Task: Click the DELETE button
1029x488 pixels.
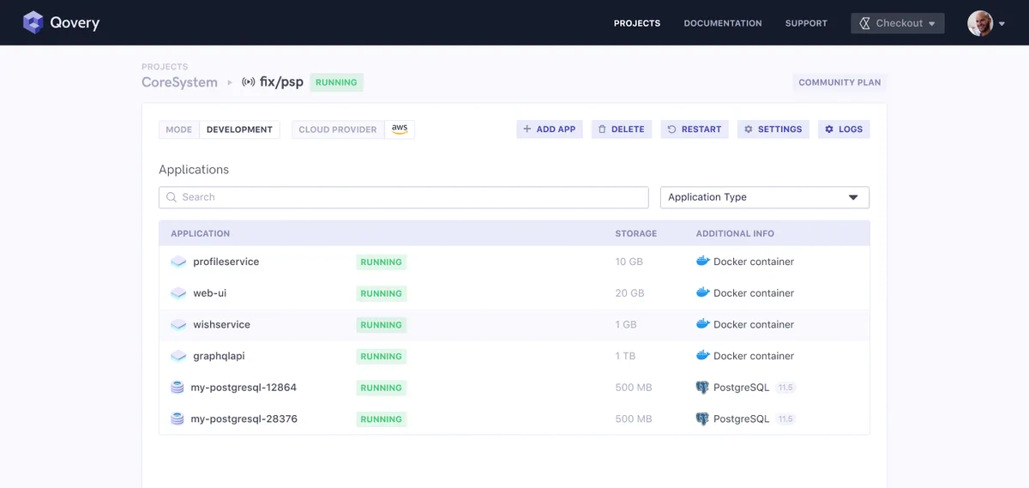Action: pyautogui.click(x=621, y=130)
